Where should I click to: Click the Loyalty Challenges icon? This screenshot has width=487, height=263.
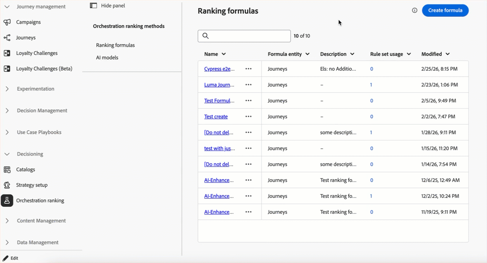[7, 53]
